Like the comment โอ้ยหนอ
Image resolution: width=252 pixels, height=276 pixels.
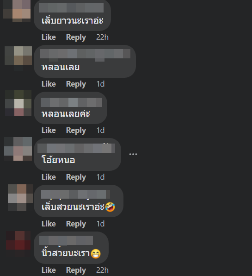[x=49, y=177]
